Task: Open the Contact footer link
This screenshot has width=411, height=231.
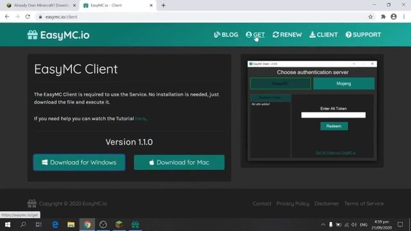Action: (262, 203)
